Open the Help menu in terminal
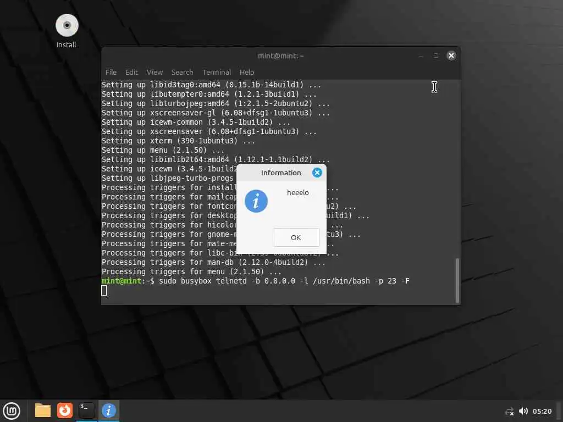 tap(247, 72)
